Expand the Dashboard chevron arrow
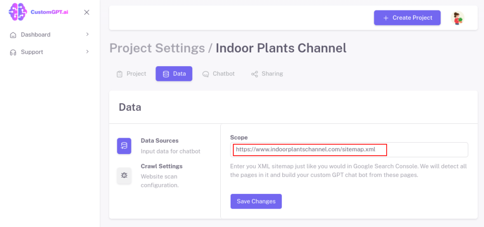The height and width of the screenshot is (227, 484). (87, 34)
